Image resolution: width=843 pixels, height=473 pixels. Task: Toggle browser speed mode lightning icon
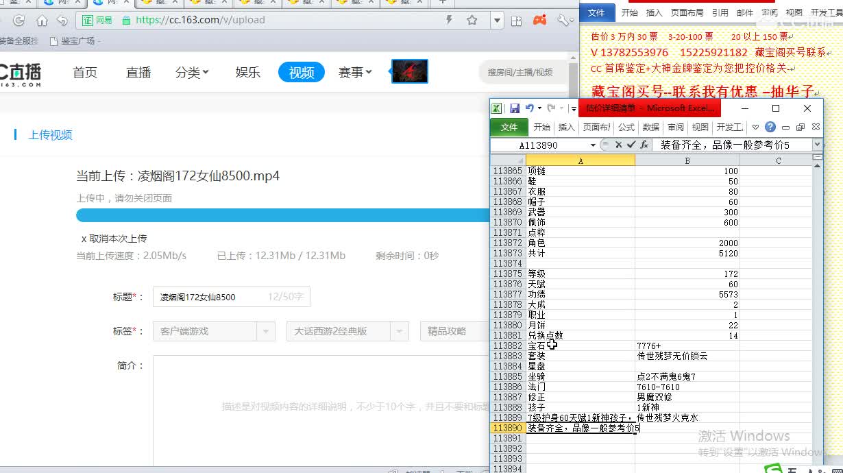(450, 20)
